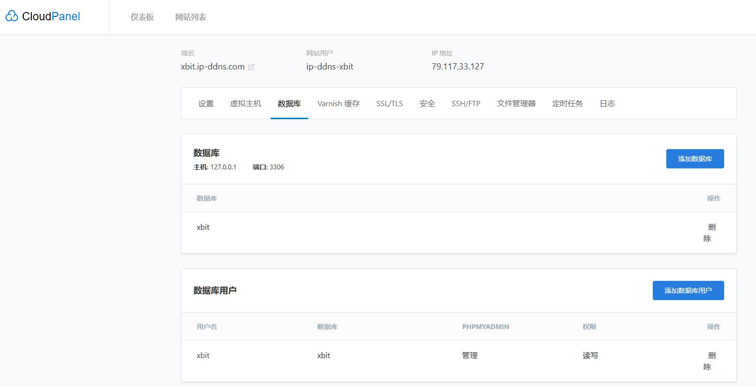
Task: Select the 数据库 tab
Action: [x=289, y=103]
